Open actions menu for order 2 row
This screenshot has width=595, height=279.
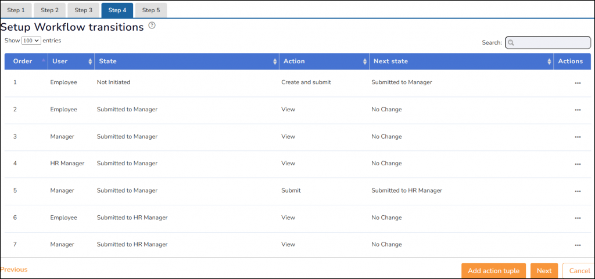click(x=577, y=110)
